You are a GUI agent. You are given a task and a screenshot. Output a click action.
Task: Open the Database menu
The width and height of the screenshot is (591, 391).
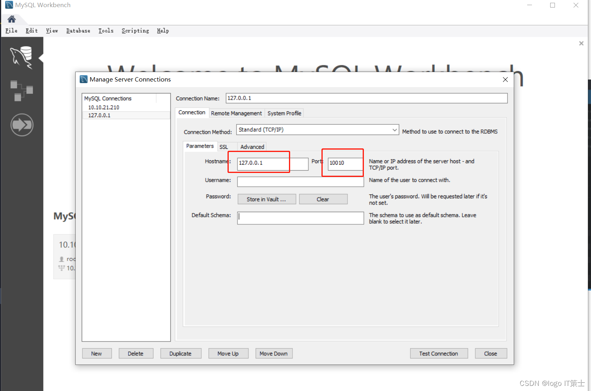[x=78, y=30]
